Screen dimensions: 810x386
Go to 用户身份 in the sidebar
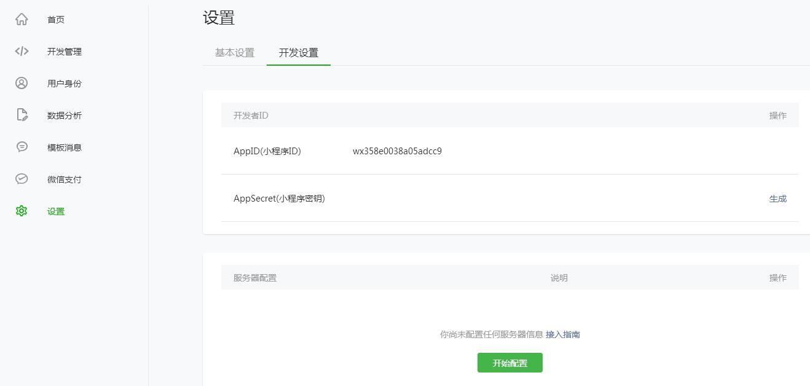tap(65, 84)
